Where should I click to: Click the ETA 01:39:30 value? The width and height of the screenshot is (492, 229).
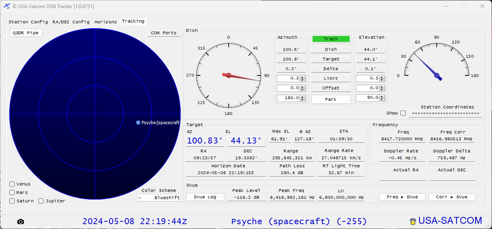pyautogui.click(x=341, y=139)
